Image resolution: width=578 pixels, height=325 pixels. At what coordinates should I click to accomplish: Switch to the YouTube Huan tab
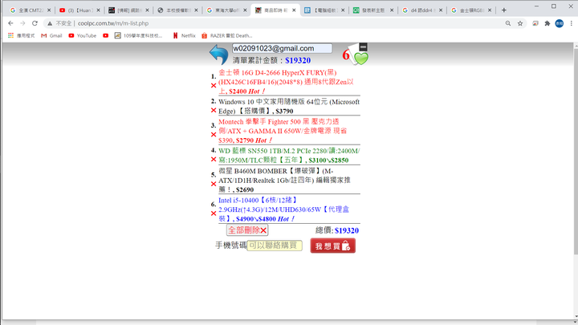click(79, 10)
